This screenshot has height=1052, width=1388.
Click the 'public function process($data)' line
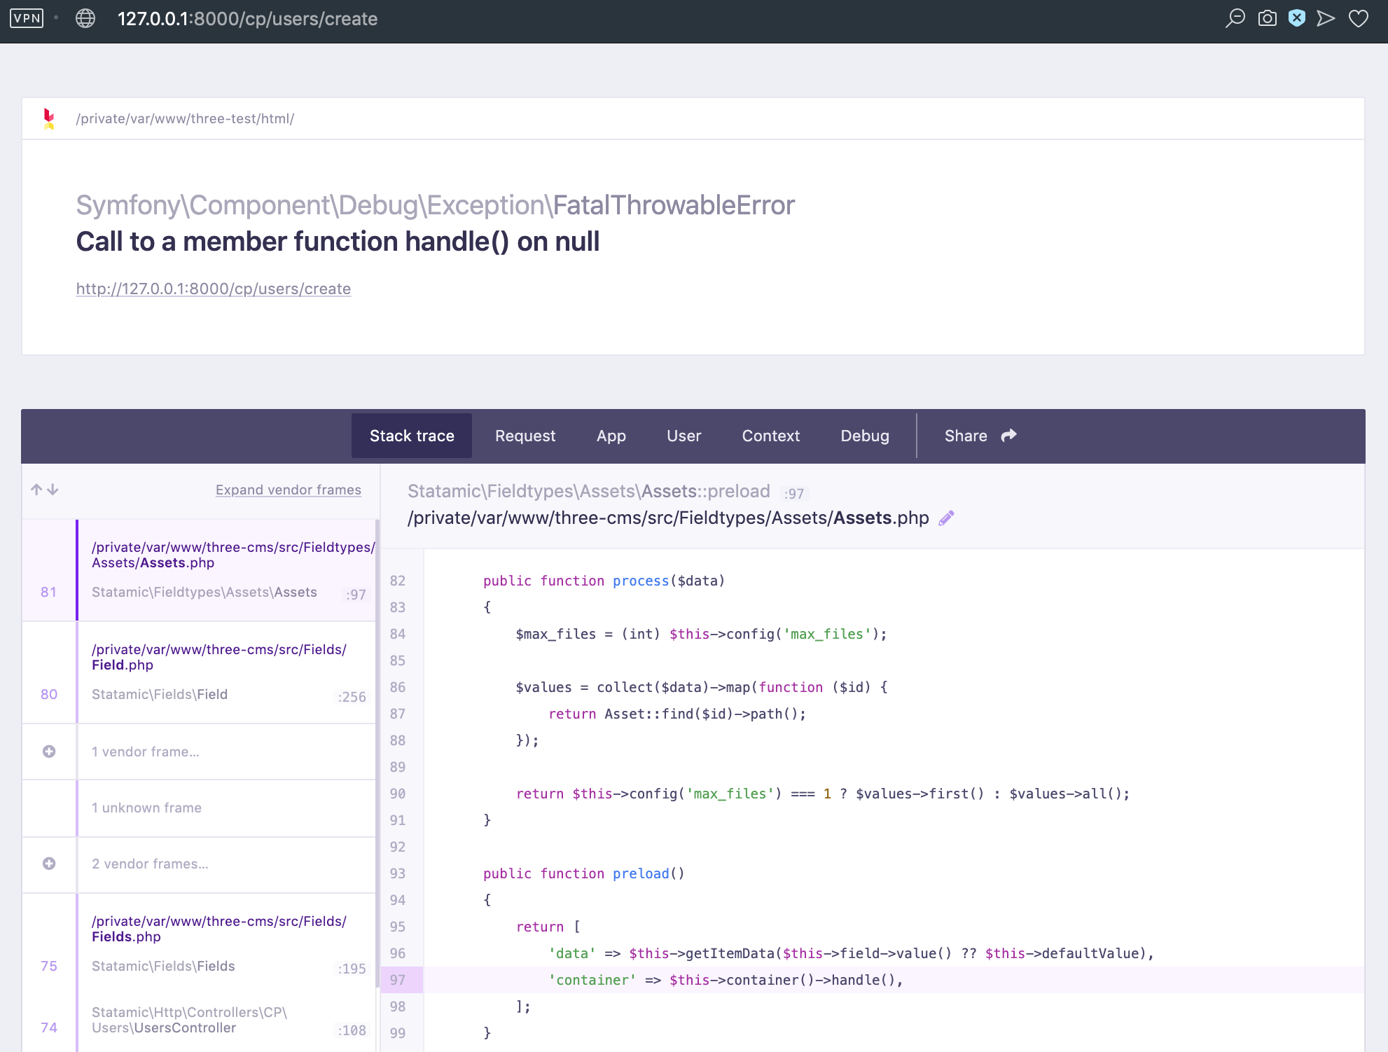pyautogui.click(x=604, y=581)
